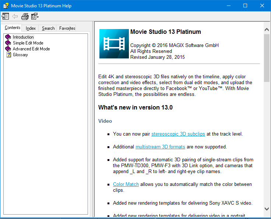Select the Introduction topic in the tree
Screen dimensions: 271x219
click(x=23, y=37)
